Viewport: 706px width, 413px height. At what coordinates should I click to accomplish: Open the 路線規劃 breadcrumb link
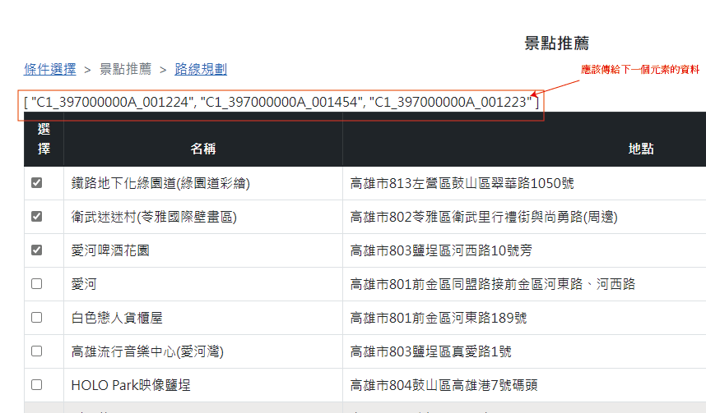pyautogui.click(x=201, y=69)
